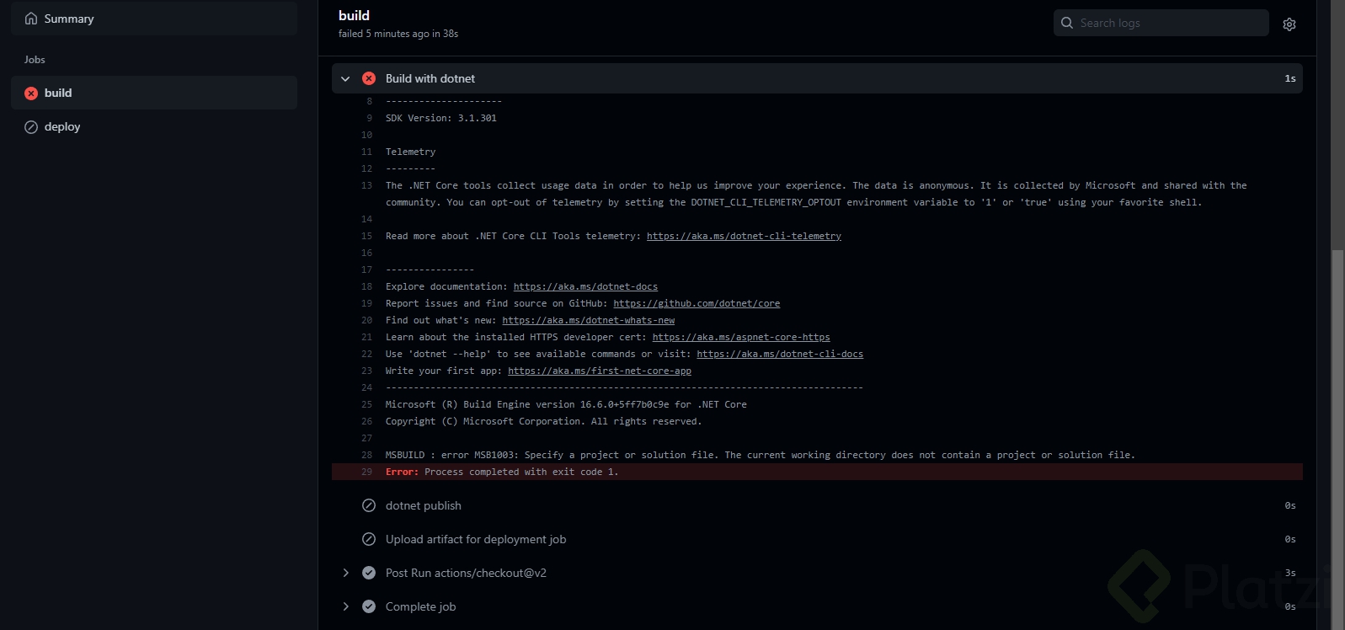
Task: Click the MSB1003 error message line
Action: tap(760, 455)
